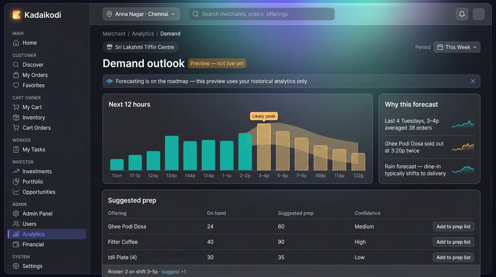This screenshot has height=277, width=496.
Task: Click the Opportunities chart icon
Action: pos(16,192)
